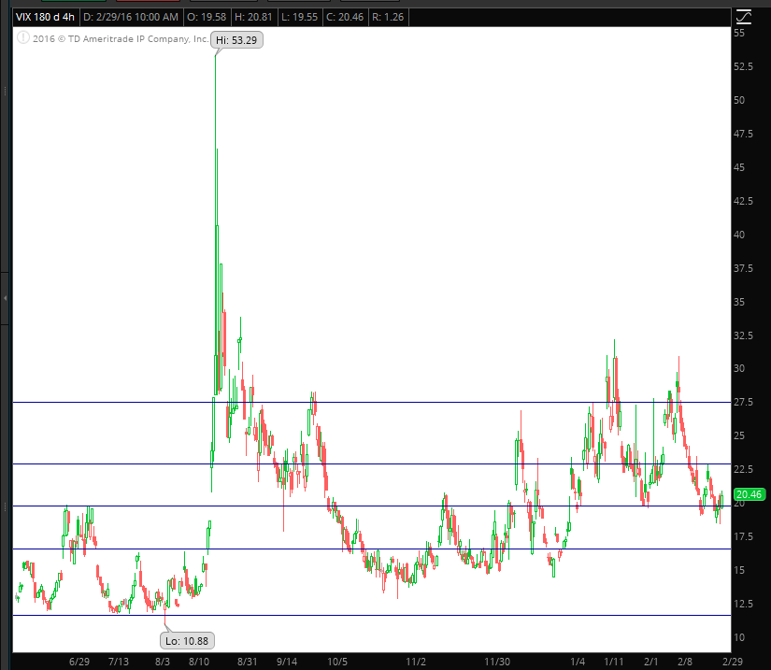This screenshot has width=771, height=670.
Task: Click the 9/14 date on the time axis
Action: tap(287, 662)
